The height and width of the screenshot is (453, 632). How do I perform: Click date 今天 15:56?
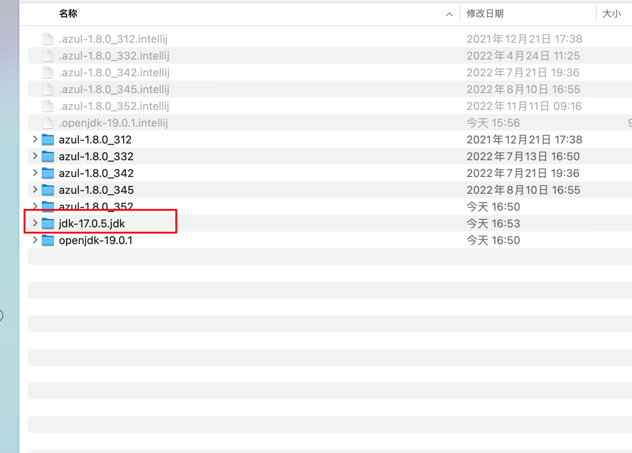point(493,123)
